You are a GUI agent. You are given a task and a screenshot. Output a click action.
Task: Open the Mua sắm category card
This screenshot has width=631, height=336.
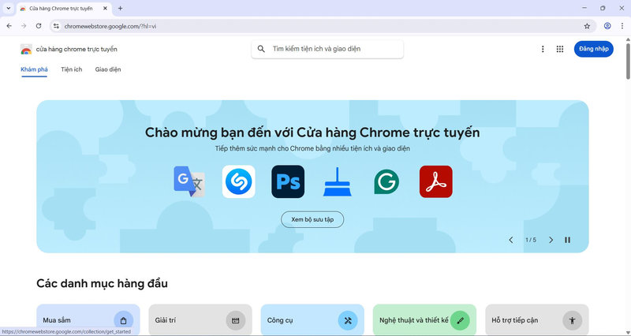[88, 320]
